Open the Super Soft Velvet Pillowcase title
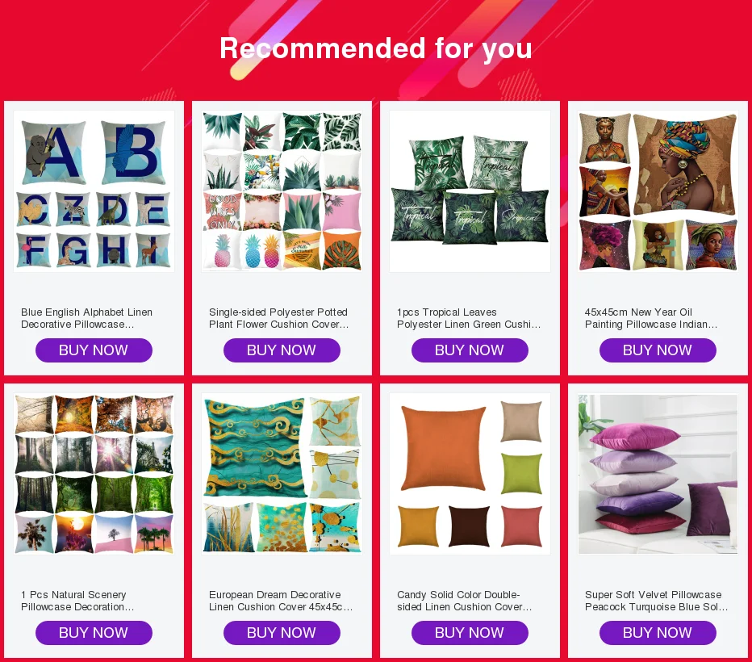This screenshot has height=662, width=752. click(x=657, y=601)
